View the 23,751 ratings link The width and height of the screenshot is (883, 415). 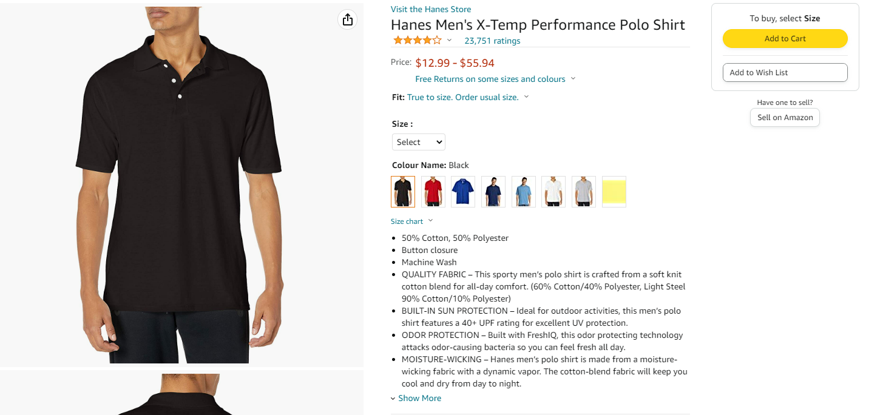[x=492, y=41]
